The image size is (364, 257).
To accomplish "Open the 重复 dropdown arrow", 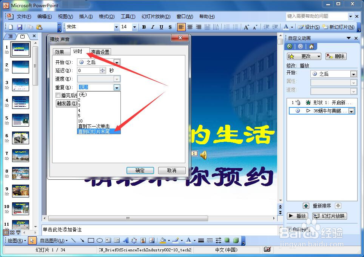I will coord(117,87).
